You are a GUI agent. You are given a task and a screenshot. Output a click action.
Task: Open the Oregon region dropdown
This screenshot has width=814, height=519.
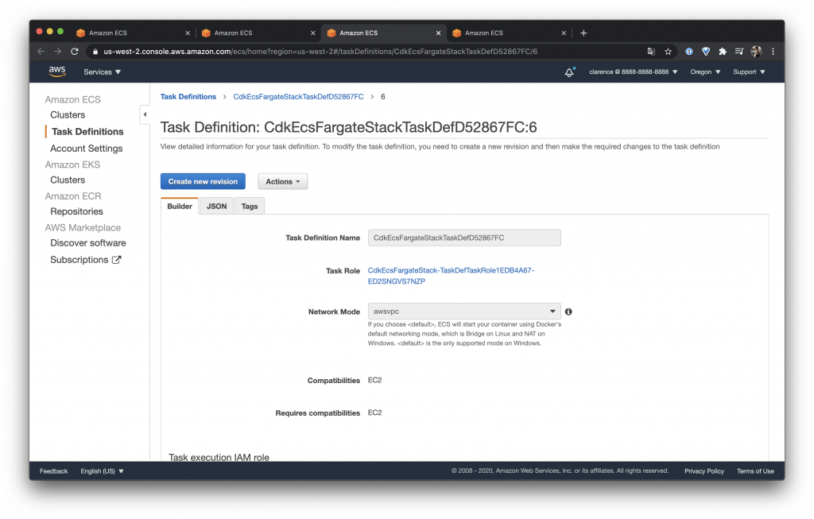click(x=705, y=72)
